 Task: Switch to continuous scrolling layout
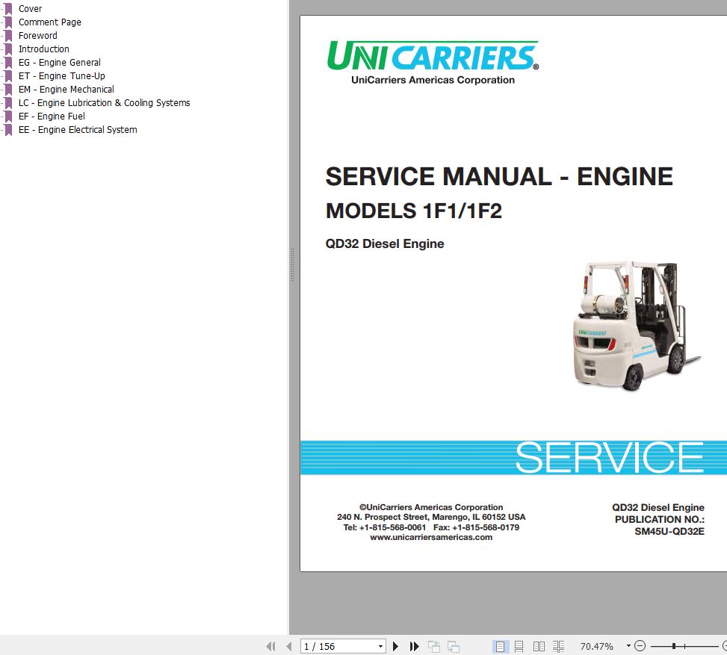tap(520, 645)
